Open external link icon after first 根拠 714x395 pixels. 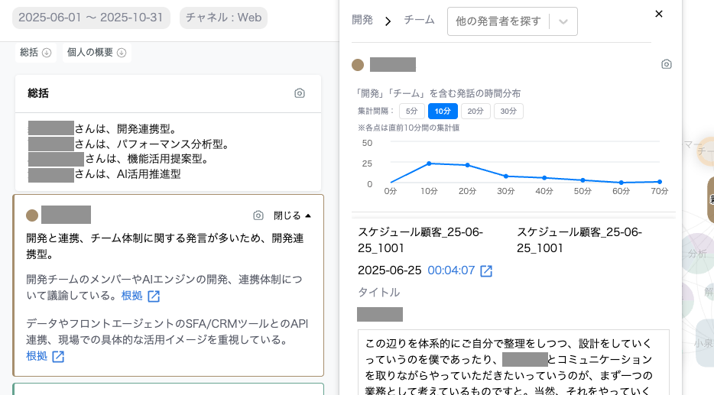pyautogui.click(x=154, y=296)
